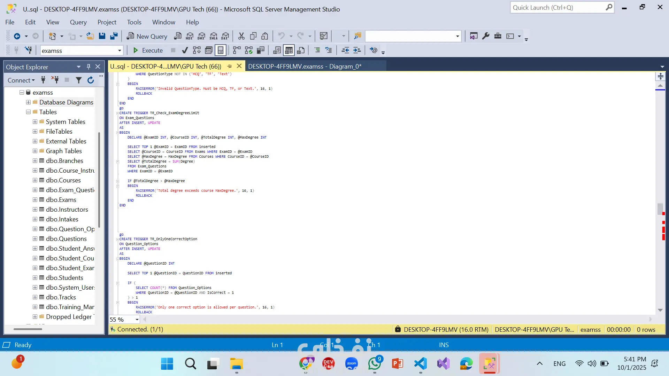Open the Query menu
669x376 pixels.
(x=78, y=22)
